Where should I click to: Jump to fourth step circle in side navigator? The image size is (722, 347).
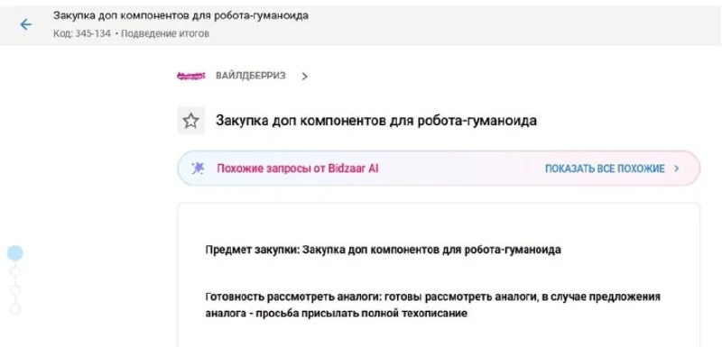(15, 308)
